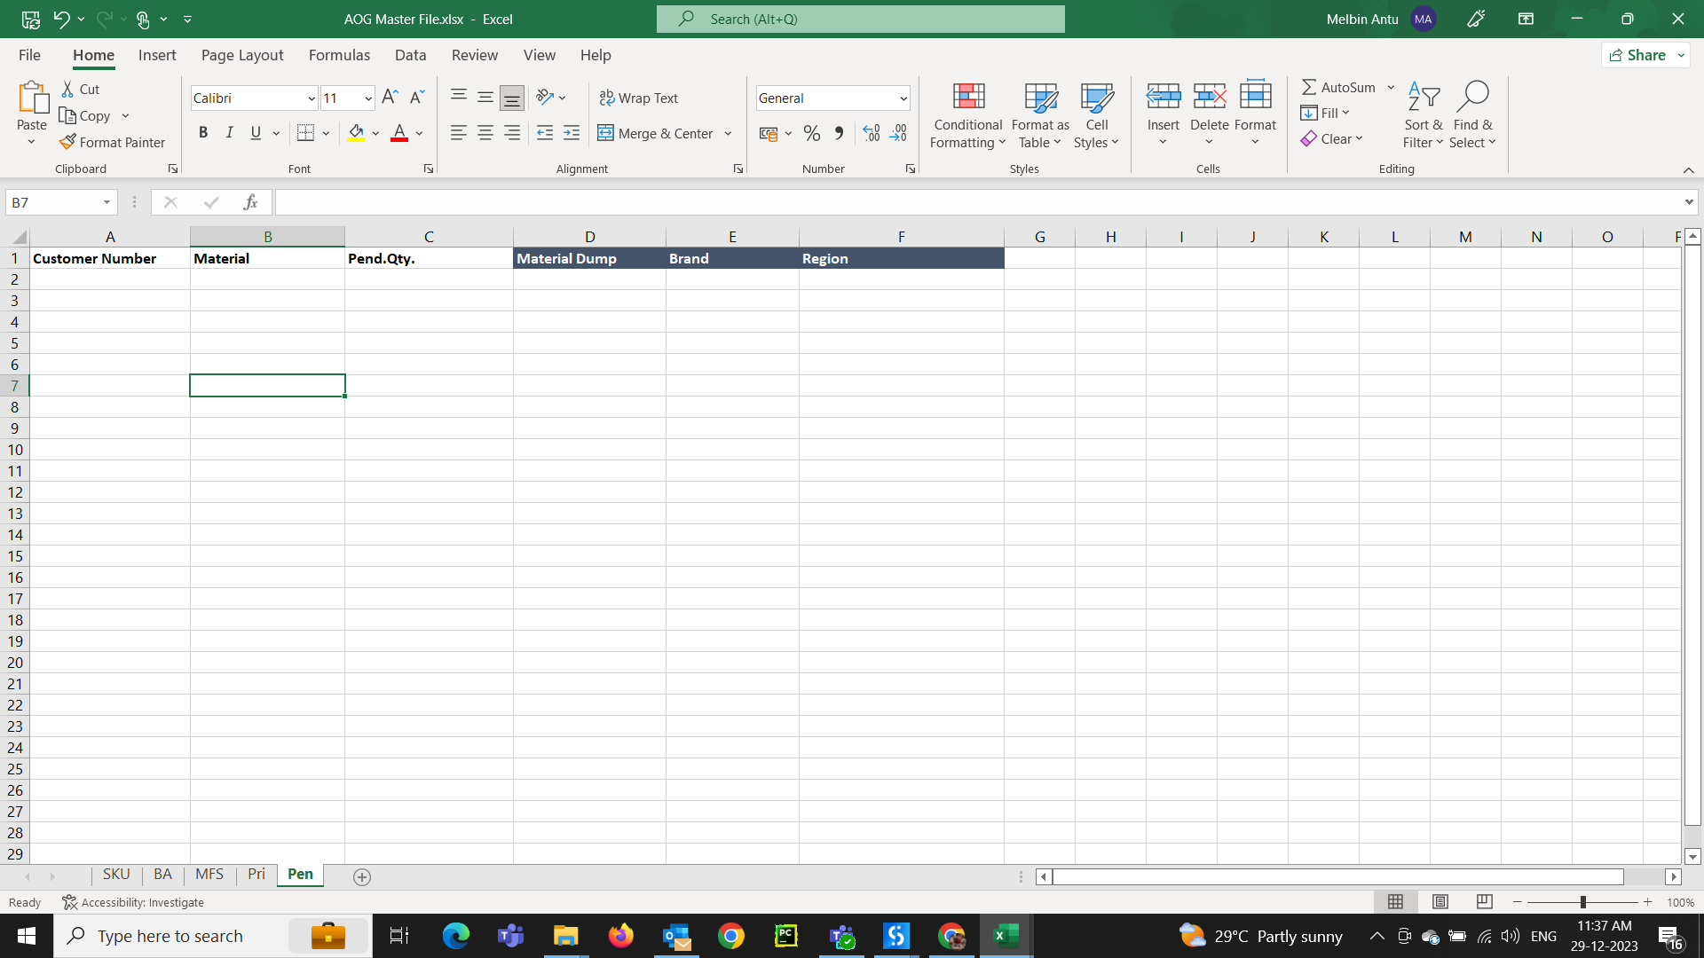The width and height of the screenshot is (1704, 958).
Task: Open the General number format dropdown
Action: pos(903,98)
